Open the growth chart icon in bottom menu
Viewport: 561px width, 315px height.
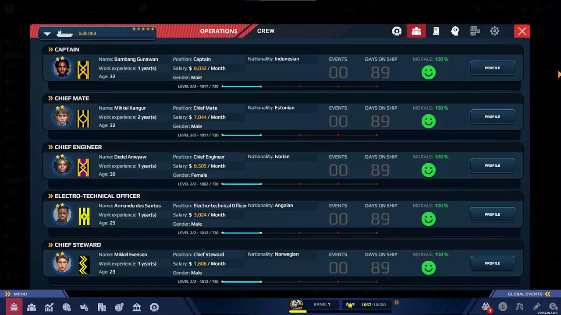(49, 307)
